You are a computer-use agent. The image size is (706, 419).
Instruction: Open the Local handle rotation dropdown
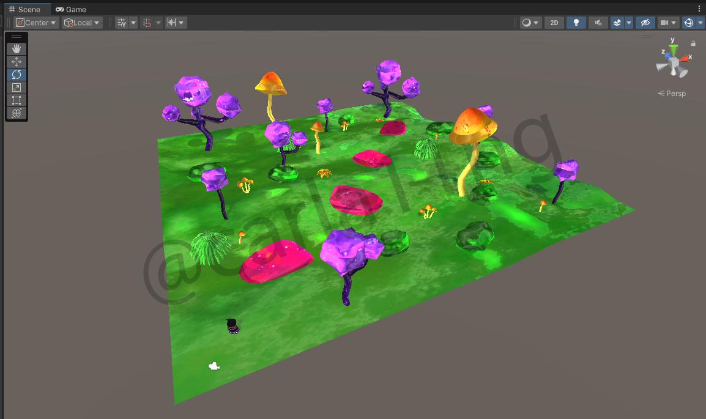[x=82, y=23]
